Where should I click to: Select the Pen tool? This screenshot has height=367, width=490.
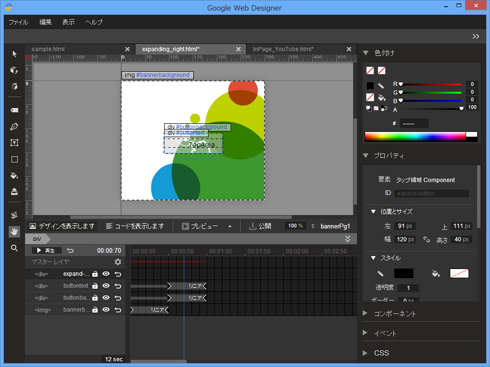click(x=14, y=127)
